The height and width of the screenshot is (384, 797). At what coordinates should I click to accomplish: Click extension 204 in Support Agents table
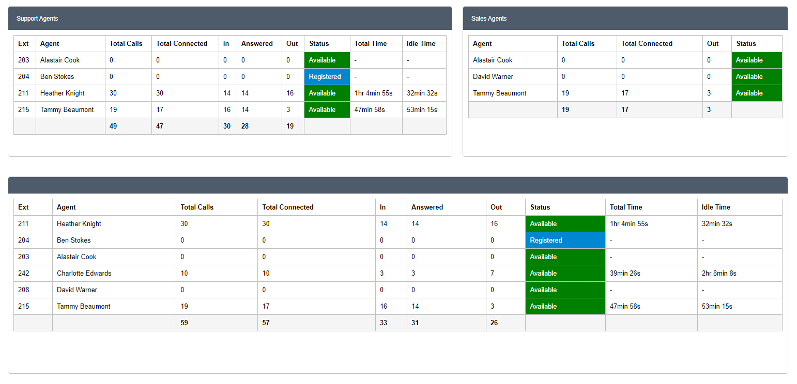coord(24,77)
